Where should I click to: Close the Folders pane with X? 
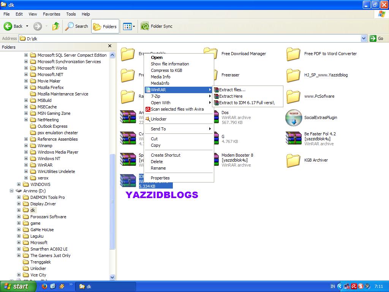click(110, 46)
